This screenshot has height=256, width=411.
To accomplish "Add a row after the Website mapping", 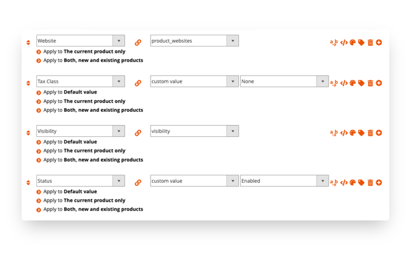I will click(x=379, y=42).
